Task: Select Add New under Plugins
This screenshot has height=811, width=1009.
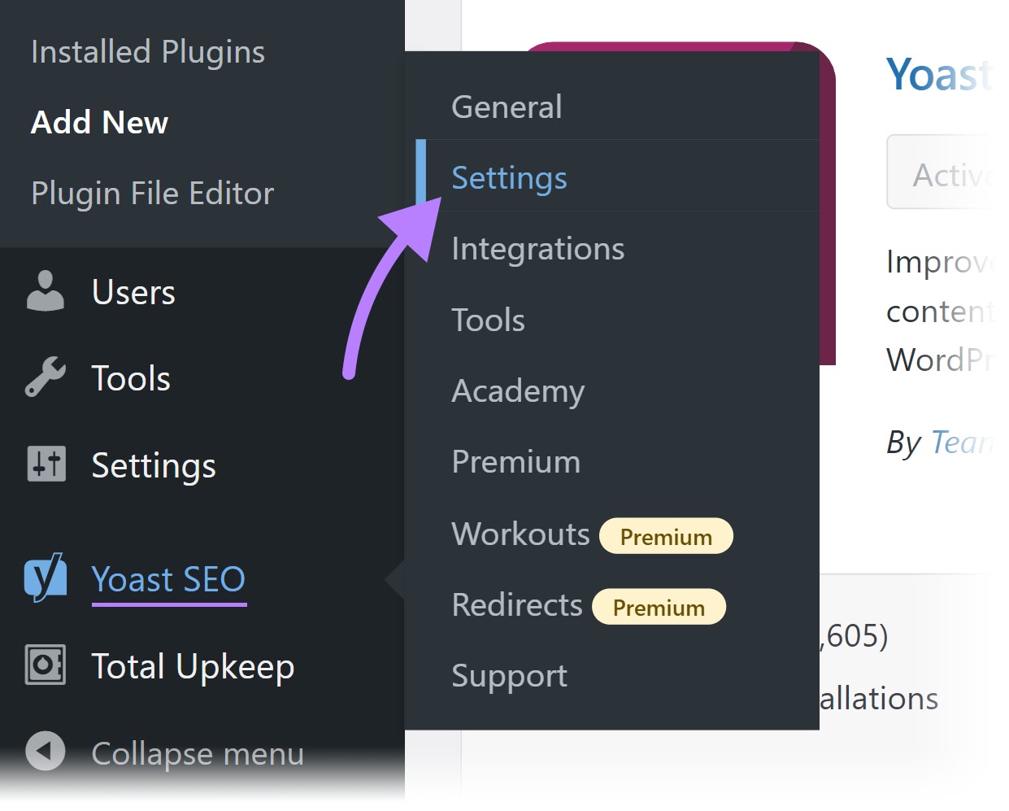Action: pyautogui.click(x=99, y=122)
